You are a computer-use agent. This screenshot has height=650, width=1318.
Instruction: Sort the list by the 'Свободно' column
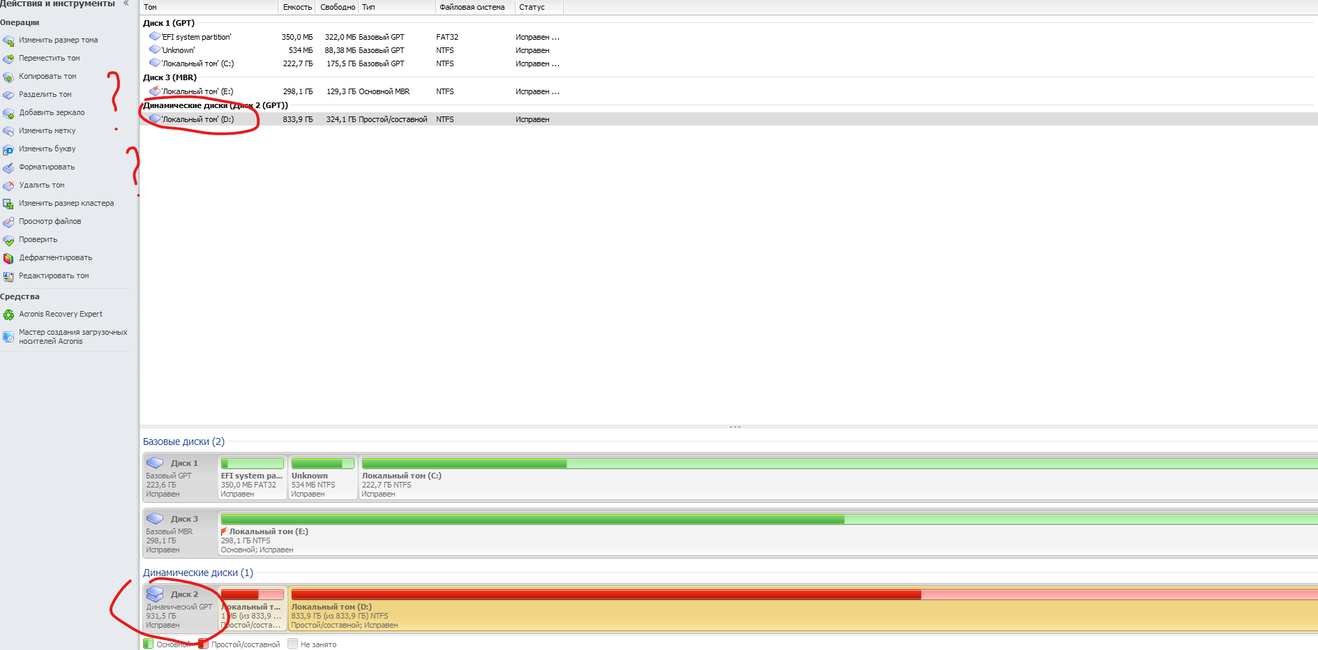[338, 7]
